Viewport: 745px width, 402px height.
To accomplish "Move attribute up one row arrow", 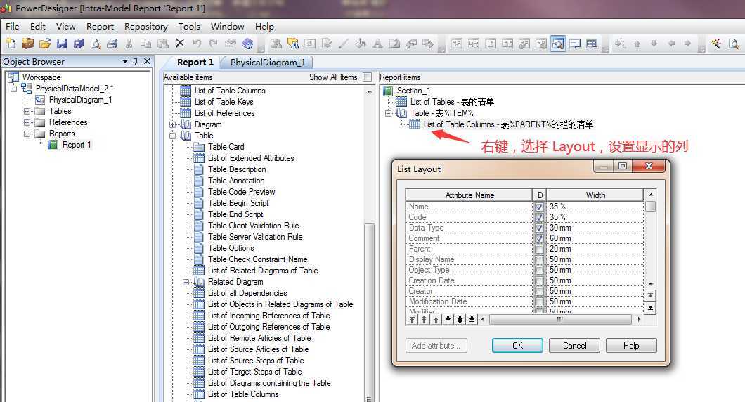I will (436, 319).
